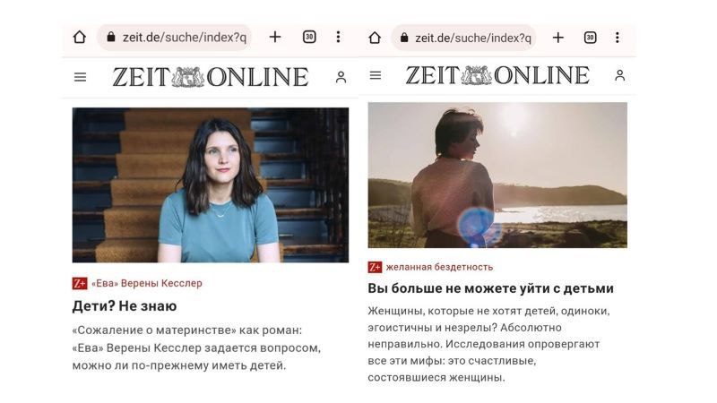Screen dimensions: 717x403
Task: Open user account icon on left ZEIT page
Action: (341, 77)
